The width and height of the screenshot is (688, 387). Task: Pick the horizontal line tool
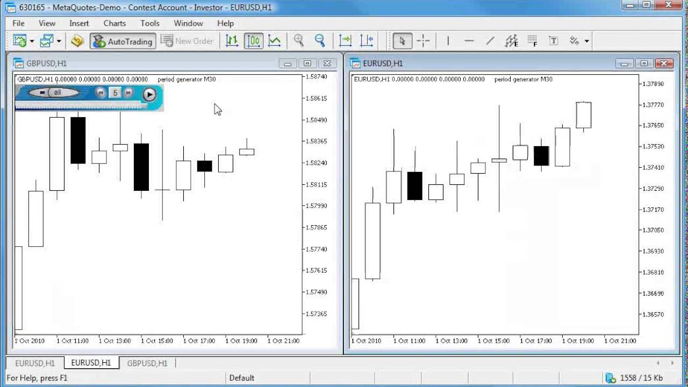(x=469, y=41)
